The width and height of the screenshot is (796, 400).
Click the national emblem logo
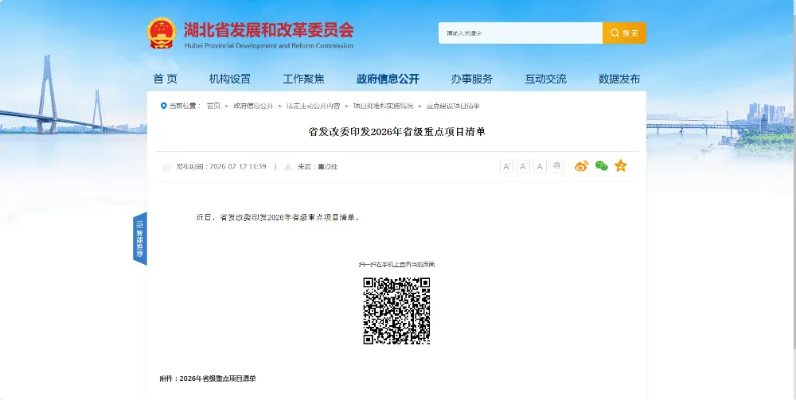[x=162, y=33]
